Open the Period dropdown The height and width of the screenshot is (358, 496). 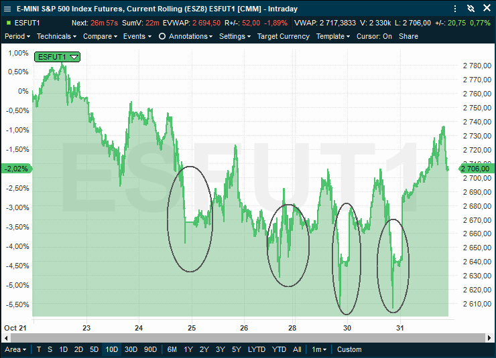click(17, 36)
